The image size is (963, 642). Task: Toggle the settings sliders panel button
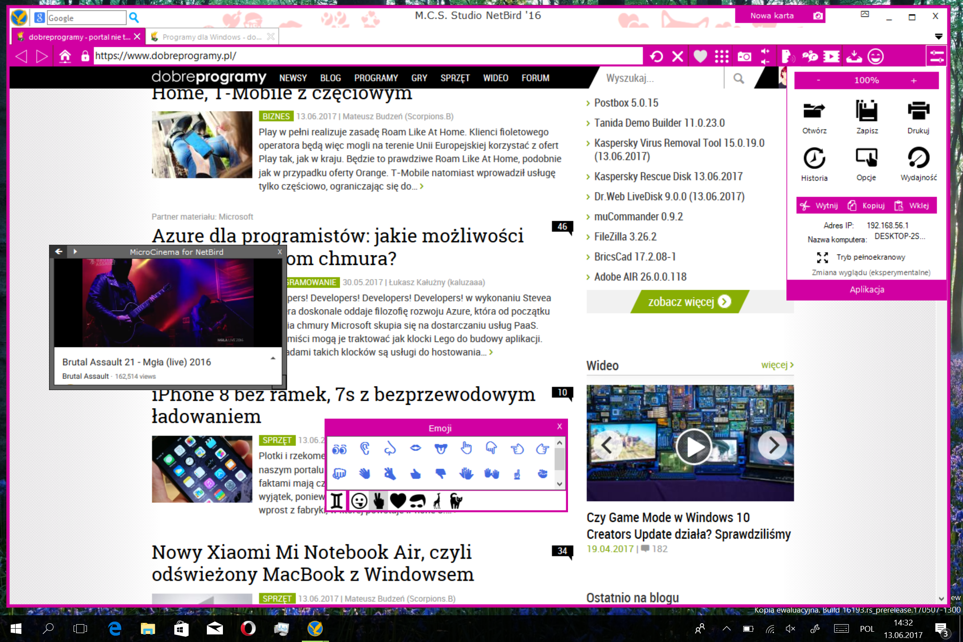pyautogui.click(x=936, y=57)
